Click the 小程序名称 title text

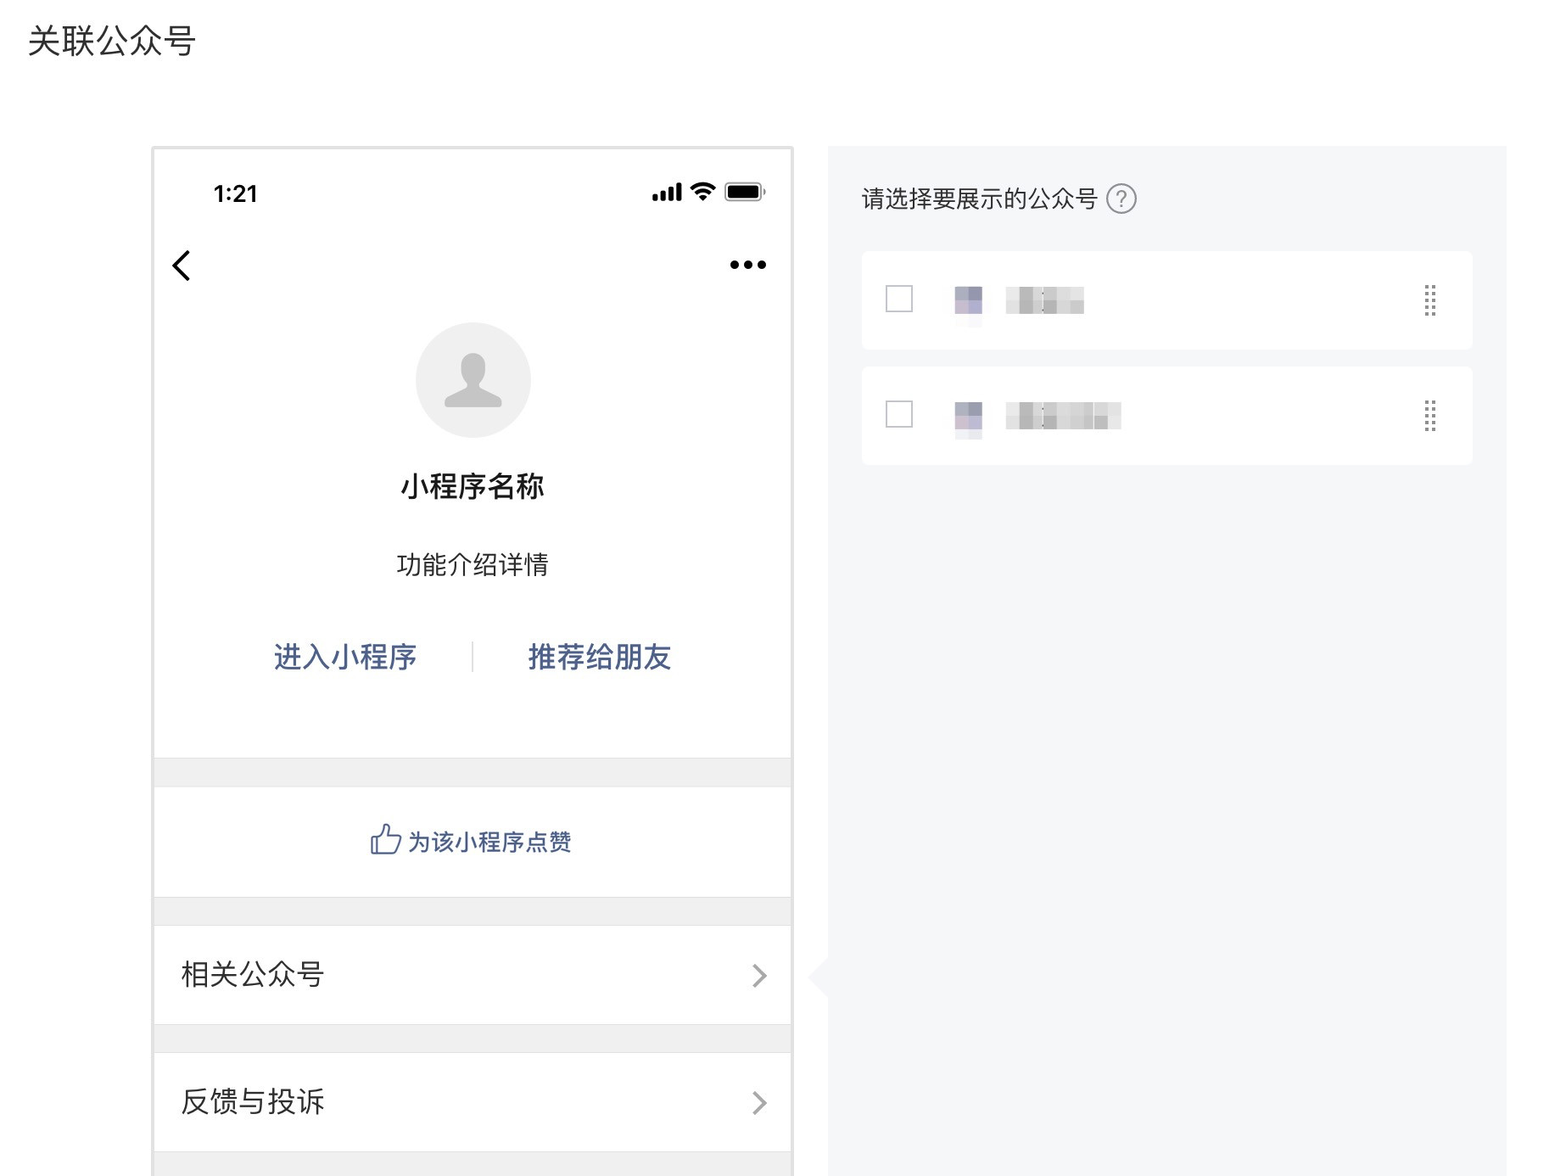point(473,487)
